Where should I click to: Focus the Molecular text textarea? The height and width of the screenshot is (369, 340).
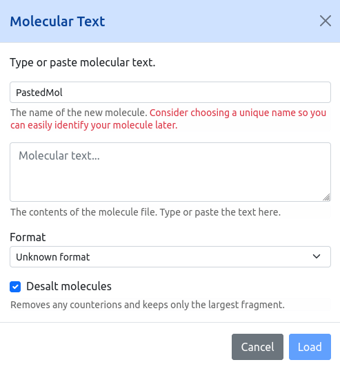pos(170,172)
